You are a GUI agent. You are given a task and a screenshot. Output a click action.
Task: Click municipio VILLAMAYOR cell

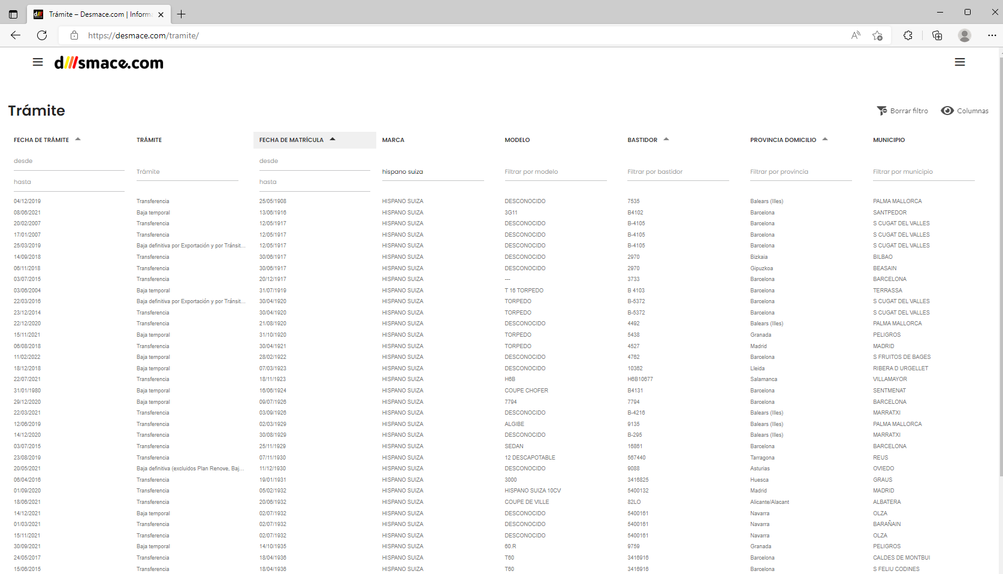[890, 379]
